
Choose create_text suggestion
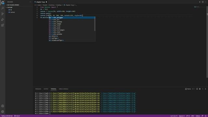71,32
